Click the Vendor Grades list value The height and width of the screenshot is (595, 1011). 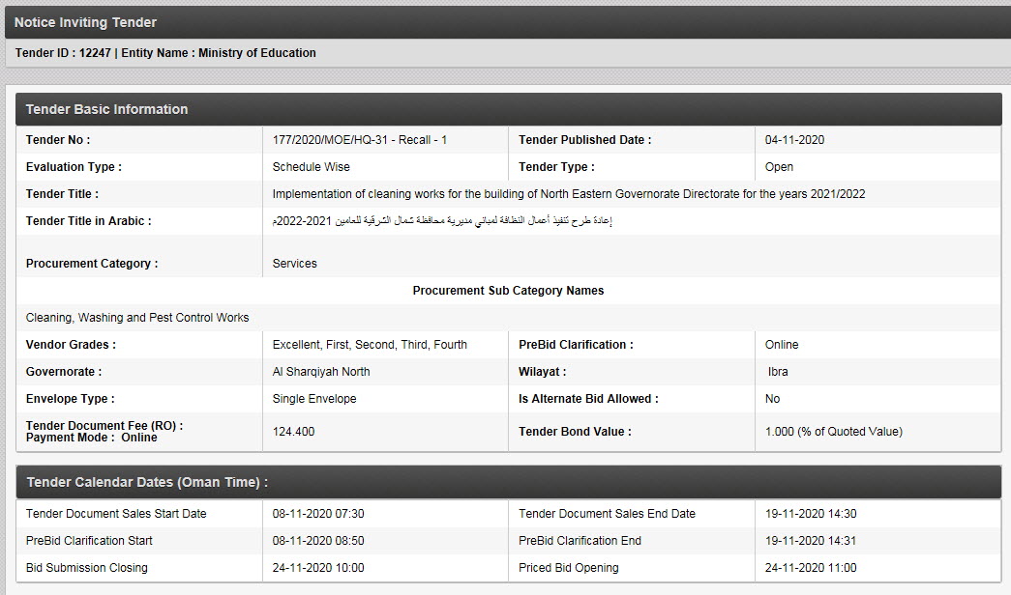[x=370, y=345]
